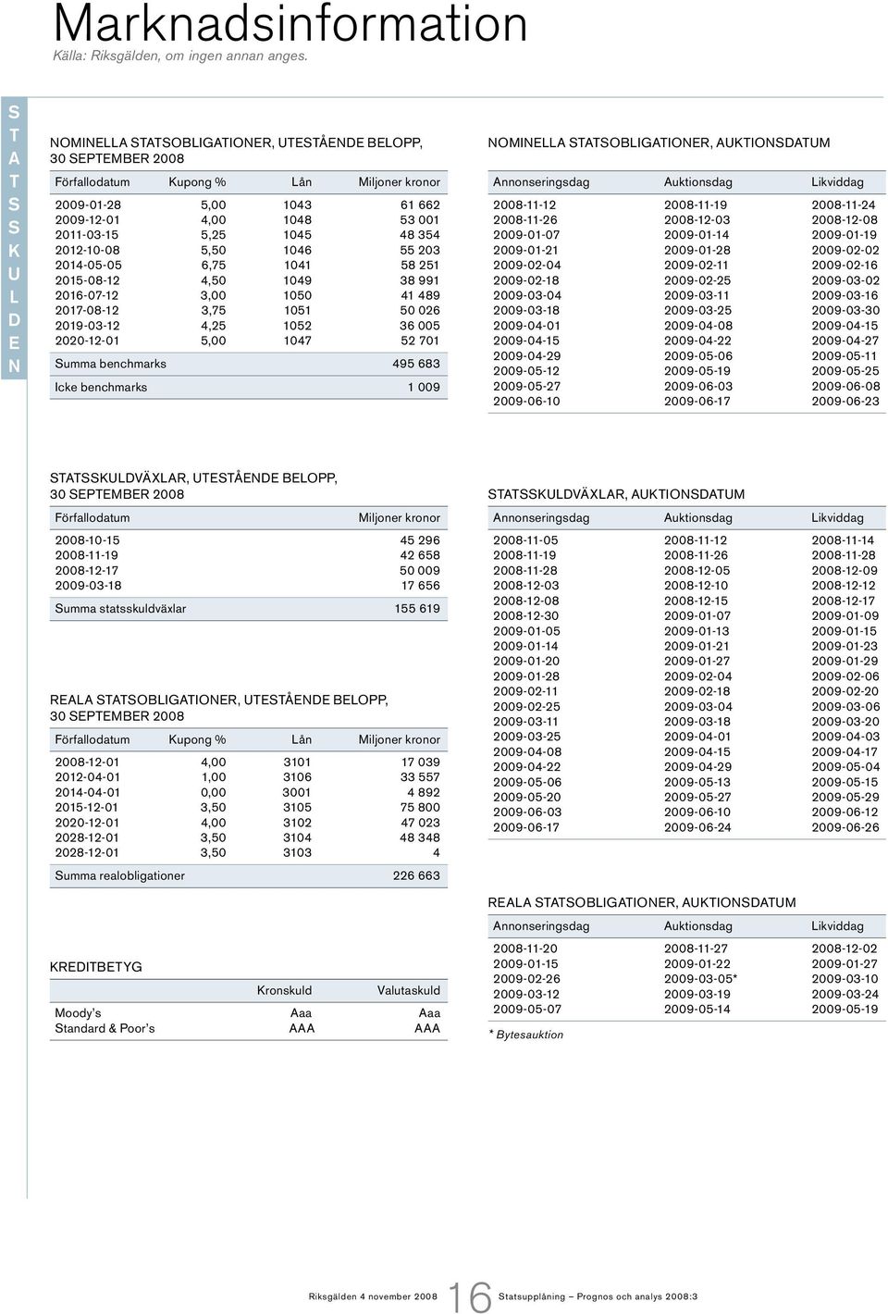Screen dimensions: 888x1314
Task: Click the amount '53 001' for loan 1048
Action: [x=420, y=220]
